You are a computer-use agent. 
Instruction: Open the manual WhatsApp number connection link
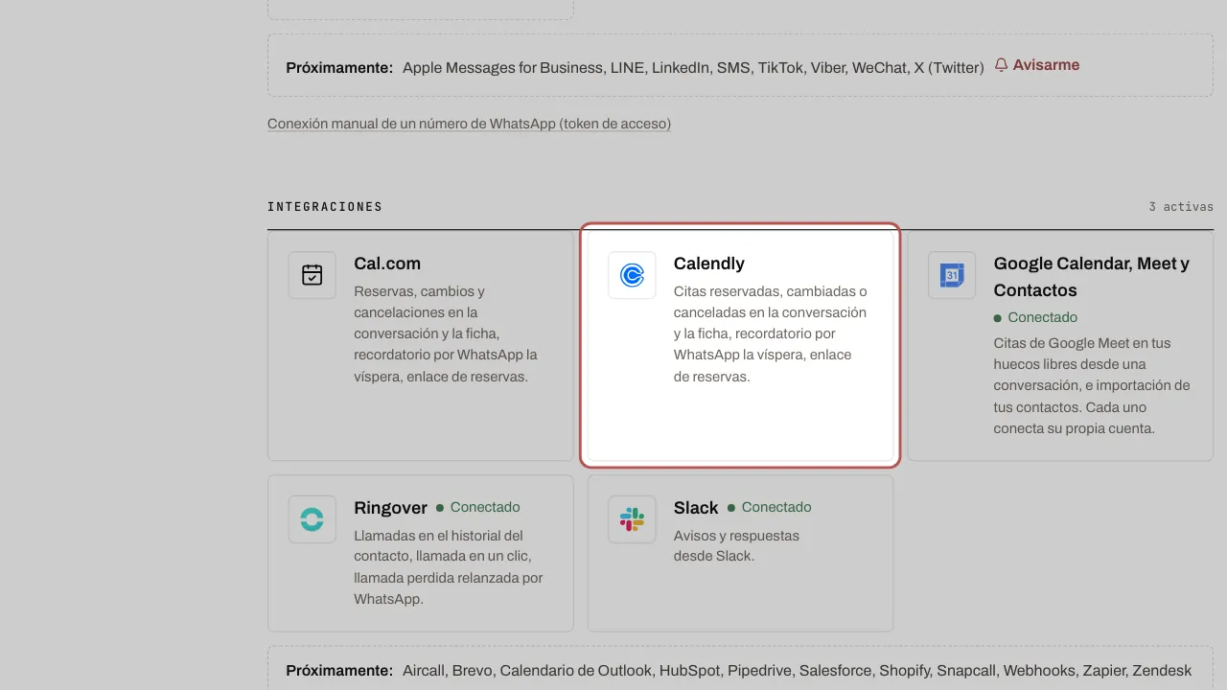pyautogui.click(x=469, y=124)
